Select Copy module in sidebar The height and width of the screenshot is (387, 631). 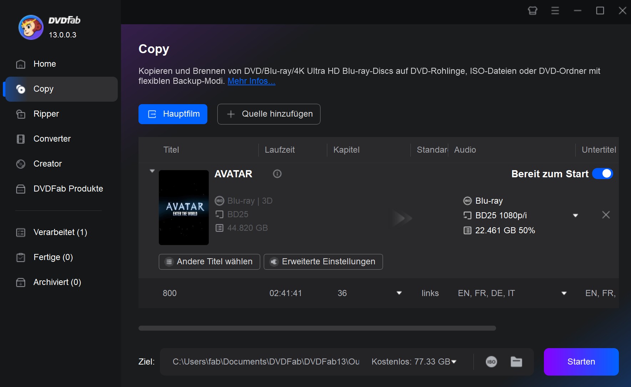point(61,89)
